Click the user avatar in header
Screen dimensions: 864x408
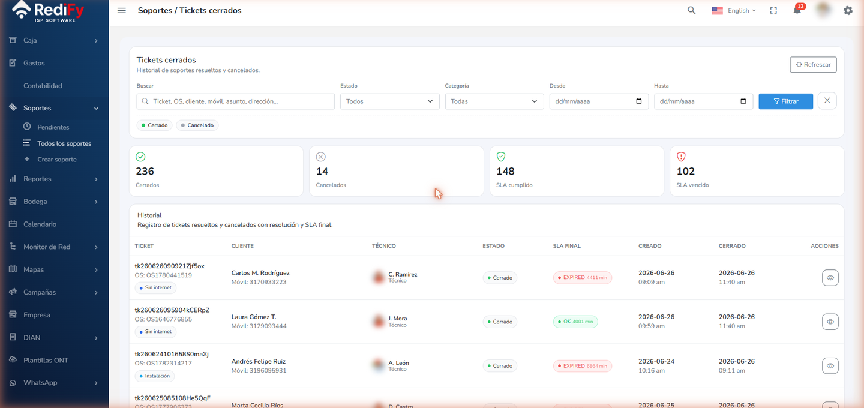tap(824, 10)
